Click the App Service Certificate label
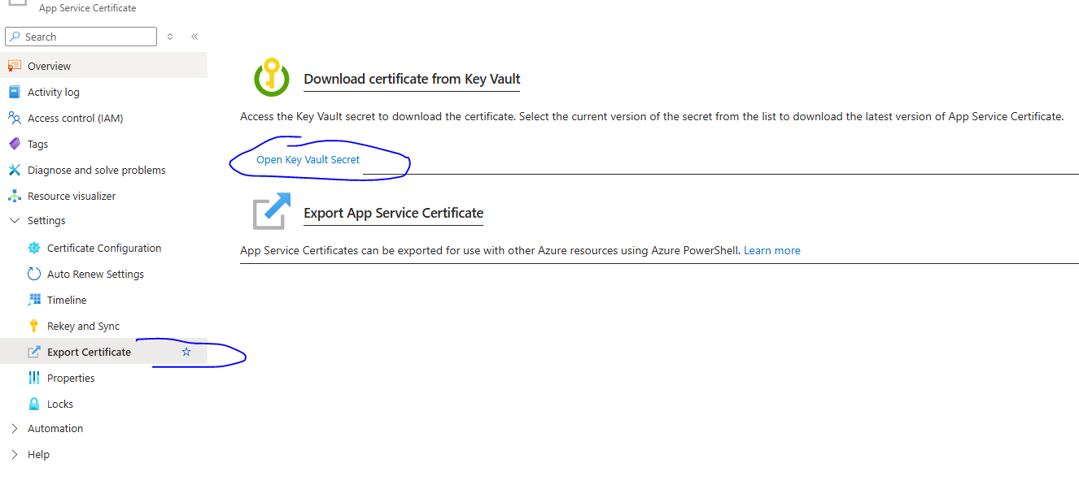This screenshot has width=1079, height=489. tap(88, 8)
